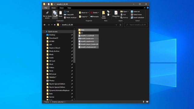Screen dimensions: 194x109
Task: Click the address bar path skse64_2_02_00
Action: [x=67, y=25]
